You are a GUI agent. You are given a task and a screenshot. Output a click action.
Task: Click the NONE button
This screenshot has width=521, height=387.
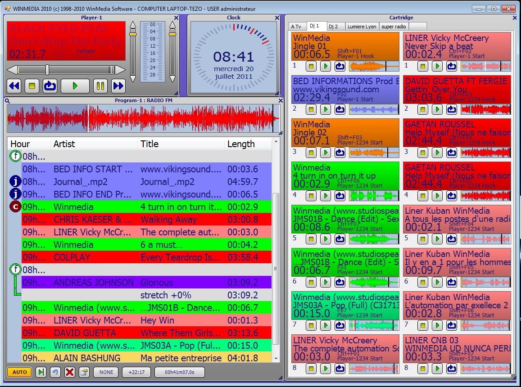point(106,372)
